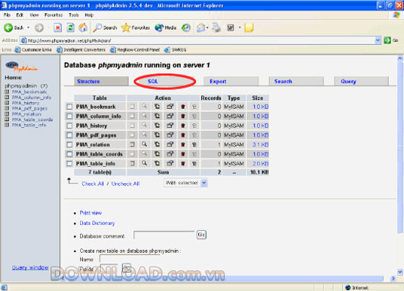Click the Empty icon for PMA_table_info
This screenshot has width=404, height=291.
pos(194,164)
